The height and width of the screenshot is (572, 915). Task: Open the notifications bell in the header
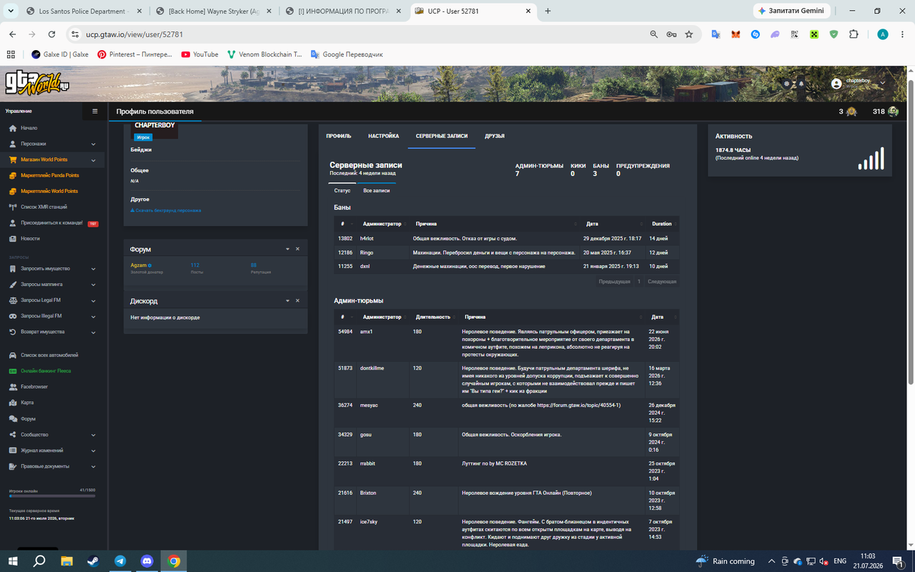801,84
